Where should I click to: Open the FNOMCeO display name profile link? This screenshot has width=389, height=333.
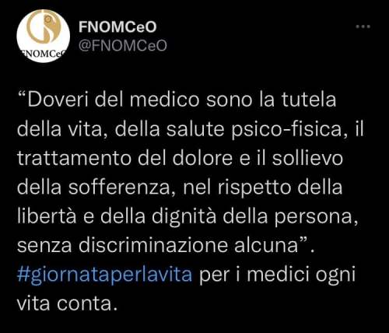[117, 26]
